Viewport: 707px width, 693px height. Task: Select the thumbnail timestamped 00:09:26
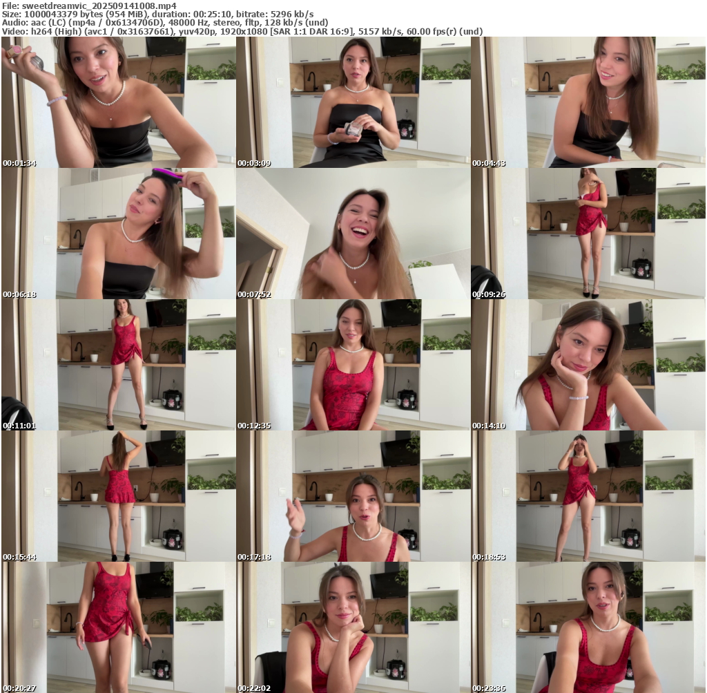[588, 234]
